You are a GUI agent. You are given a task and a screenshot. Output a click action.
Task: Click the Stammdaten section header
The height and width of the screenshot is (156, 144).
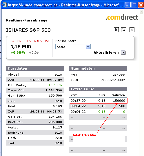click(98, 68)
